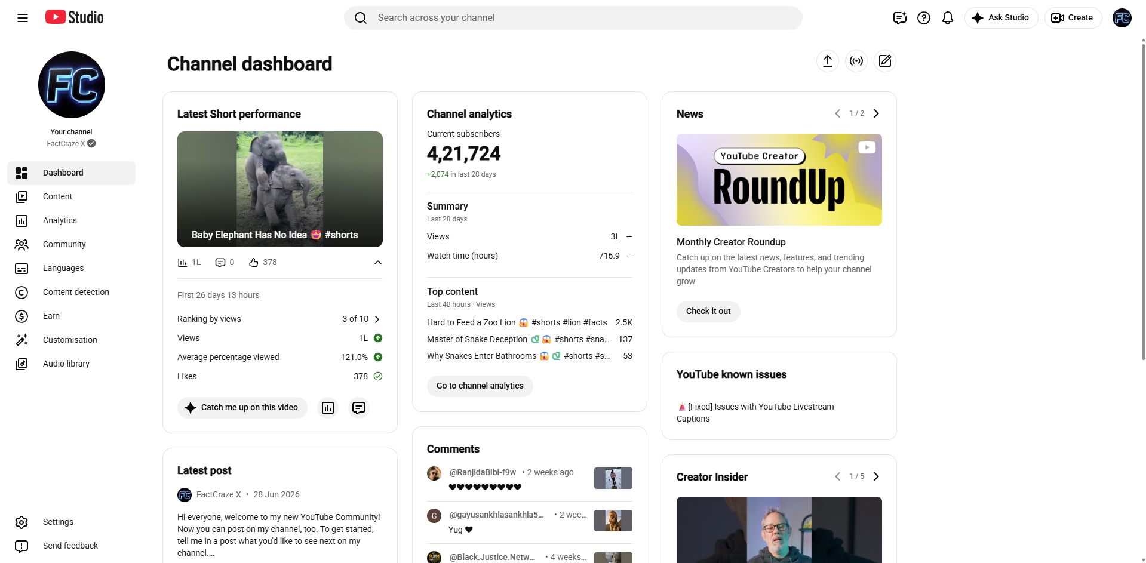Click the 378 likes thumbs-up icon
This screenshot has height=563, width=1146.
click(x=254, y=263)
